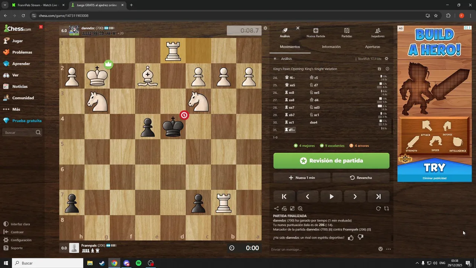Click the Revancha rematch button
Screen dimensions: 476x268
[361, 178]
